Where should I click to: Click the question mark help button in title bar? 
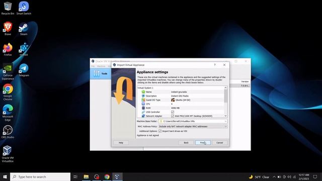(x=215, y=65)
